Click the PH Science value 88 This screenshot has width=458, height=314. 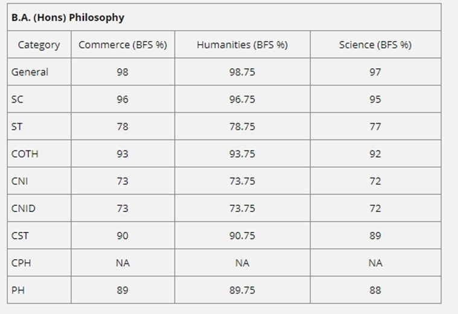[x=375, y=290]
